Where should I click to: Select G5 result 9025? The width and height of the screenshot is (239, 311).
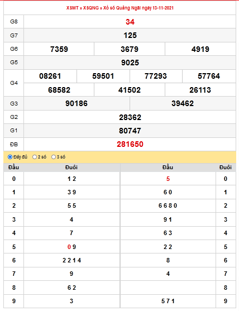tap(130, 63)
